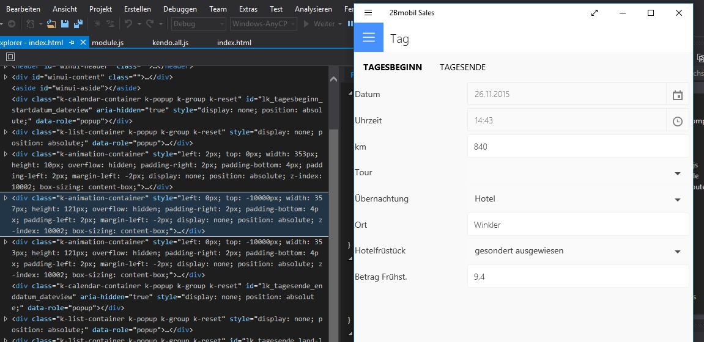Click the Undo arrow icon
704x342 pixels.
point(129,24)
